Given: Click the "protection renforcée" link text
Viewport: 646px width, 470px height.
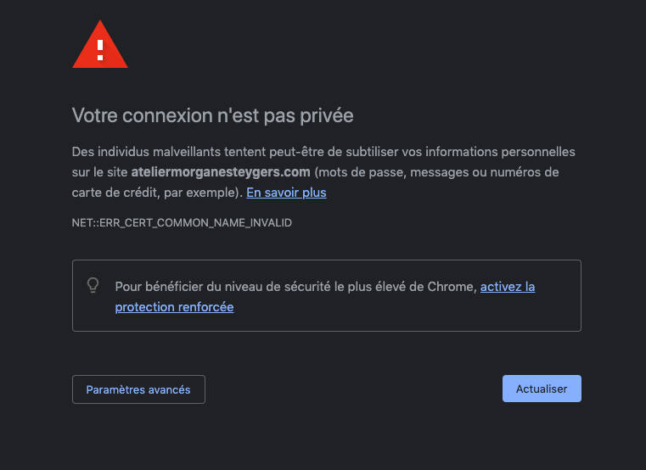Looking at the screenshot, I should [174, 307].
